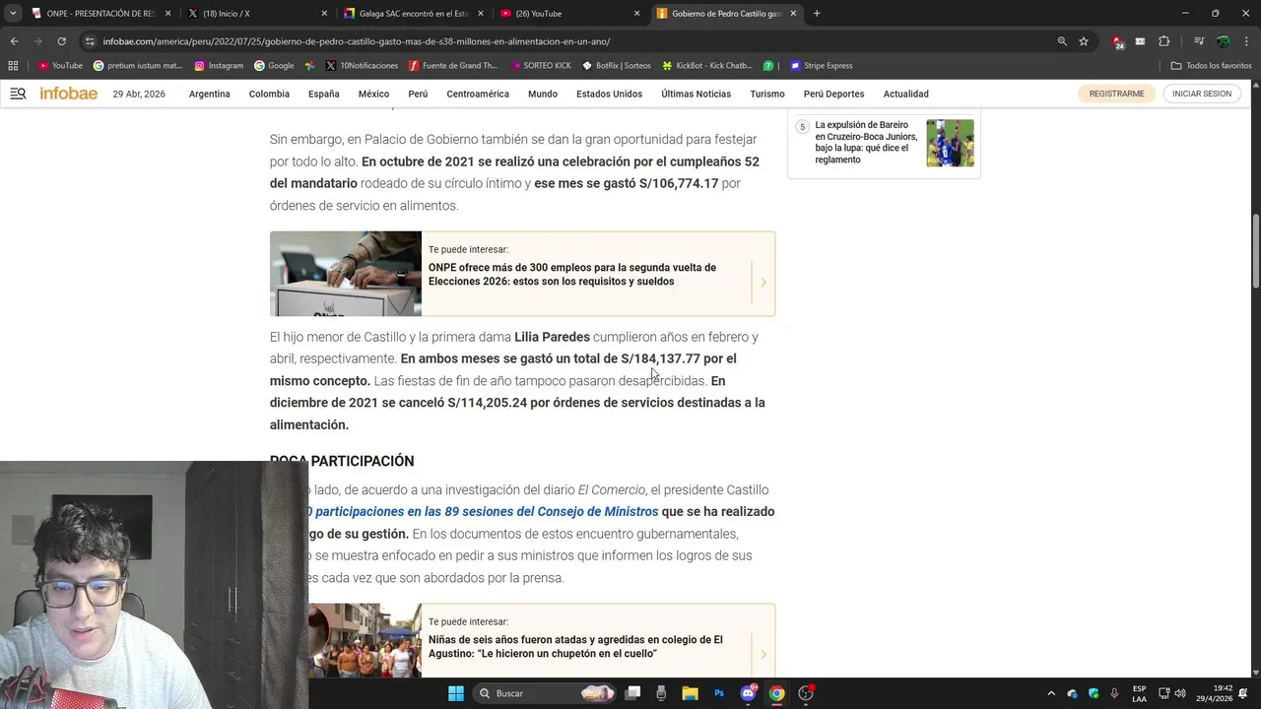Open the Estados Unidos section
Viewport: 1261px width, 709px height.
pyautogui.click(x=609, y=94)
